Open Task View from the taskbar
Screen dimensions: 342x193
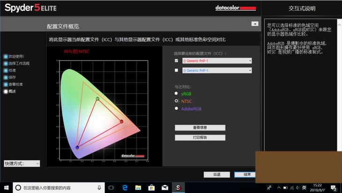(x=111, y=188)
